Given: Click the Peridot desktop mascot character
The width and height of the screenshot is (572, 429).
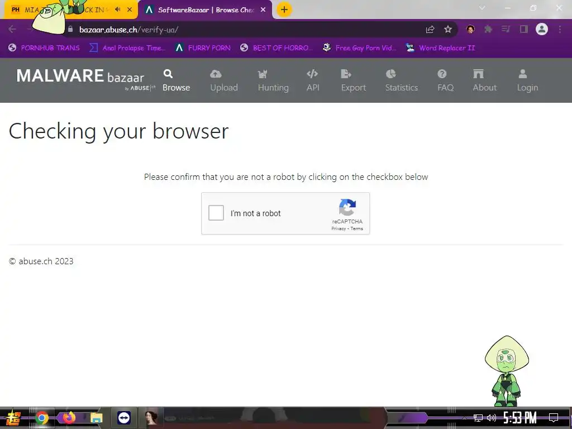Looking at the screenshot, I should point(507,371).
